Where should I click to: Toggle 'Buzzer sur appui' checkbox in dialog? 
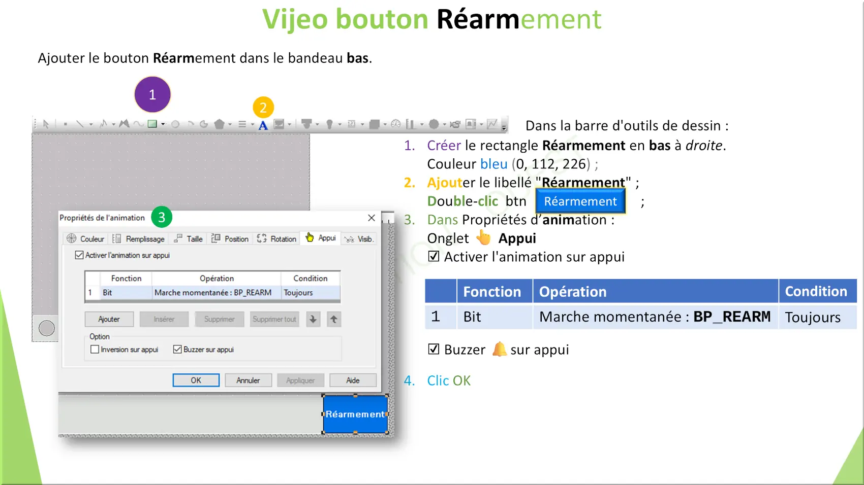coord(177,350)
